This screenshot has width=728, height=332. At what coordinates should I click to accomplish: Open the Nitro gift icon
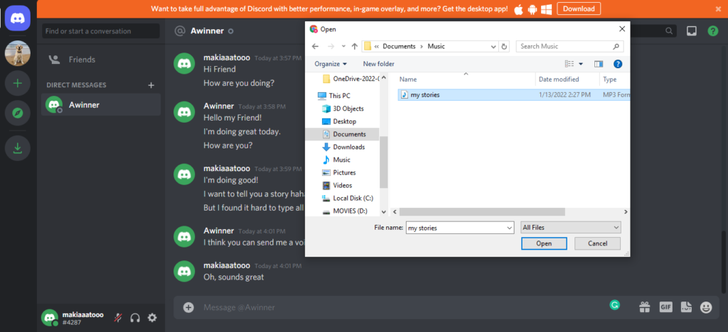[644, 307]
